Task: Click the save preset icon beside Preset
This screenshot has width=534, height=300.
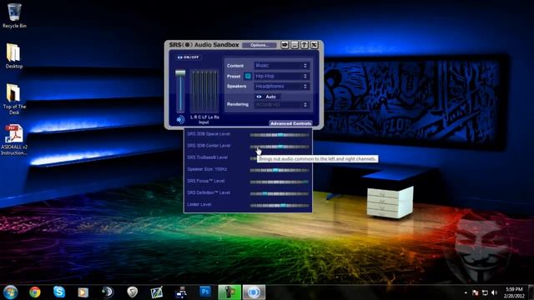Action: point(248,76)
